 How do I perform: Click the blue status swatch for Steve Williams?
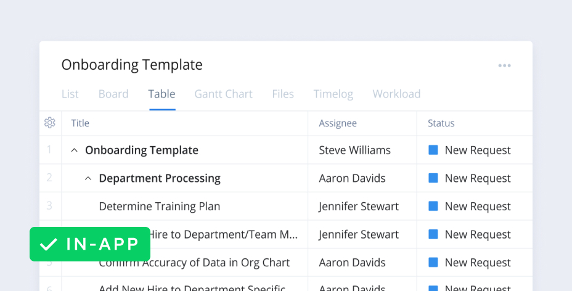(x=433, y=150)
